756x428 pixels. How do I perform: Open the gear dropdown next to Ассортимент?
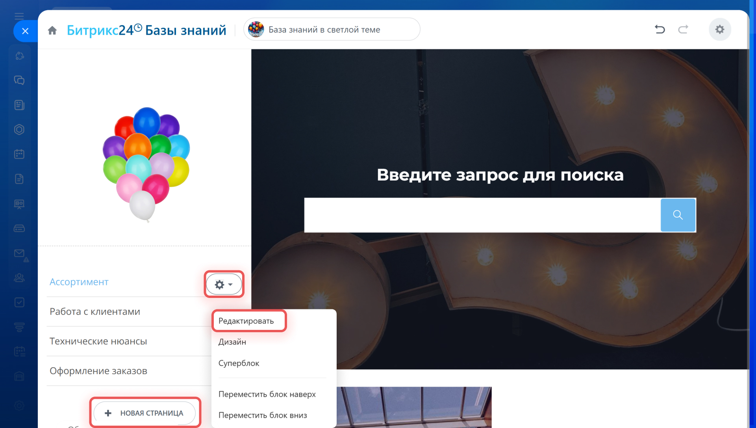[224, 284]
